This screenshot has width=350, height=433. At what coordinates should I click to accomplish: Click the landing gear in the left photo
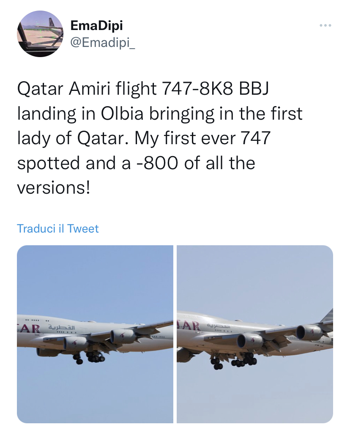click(91, 358)
